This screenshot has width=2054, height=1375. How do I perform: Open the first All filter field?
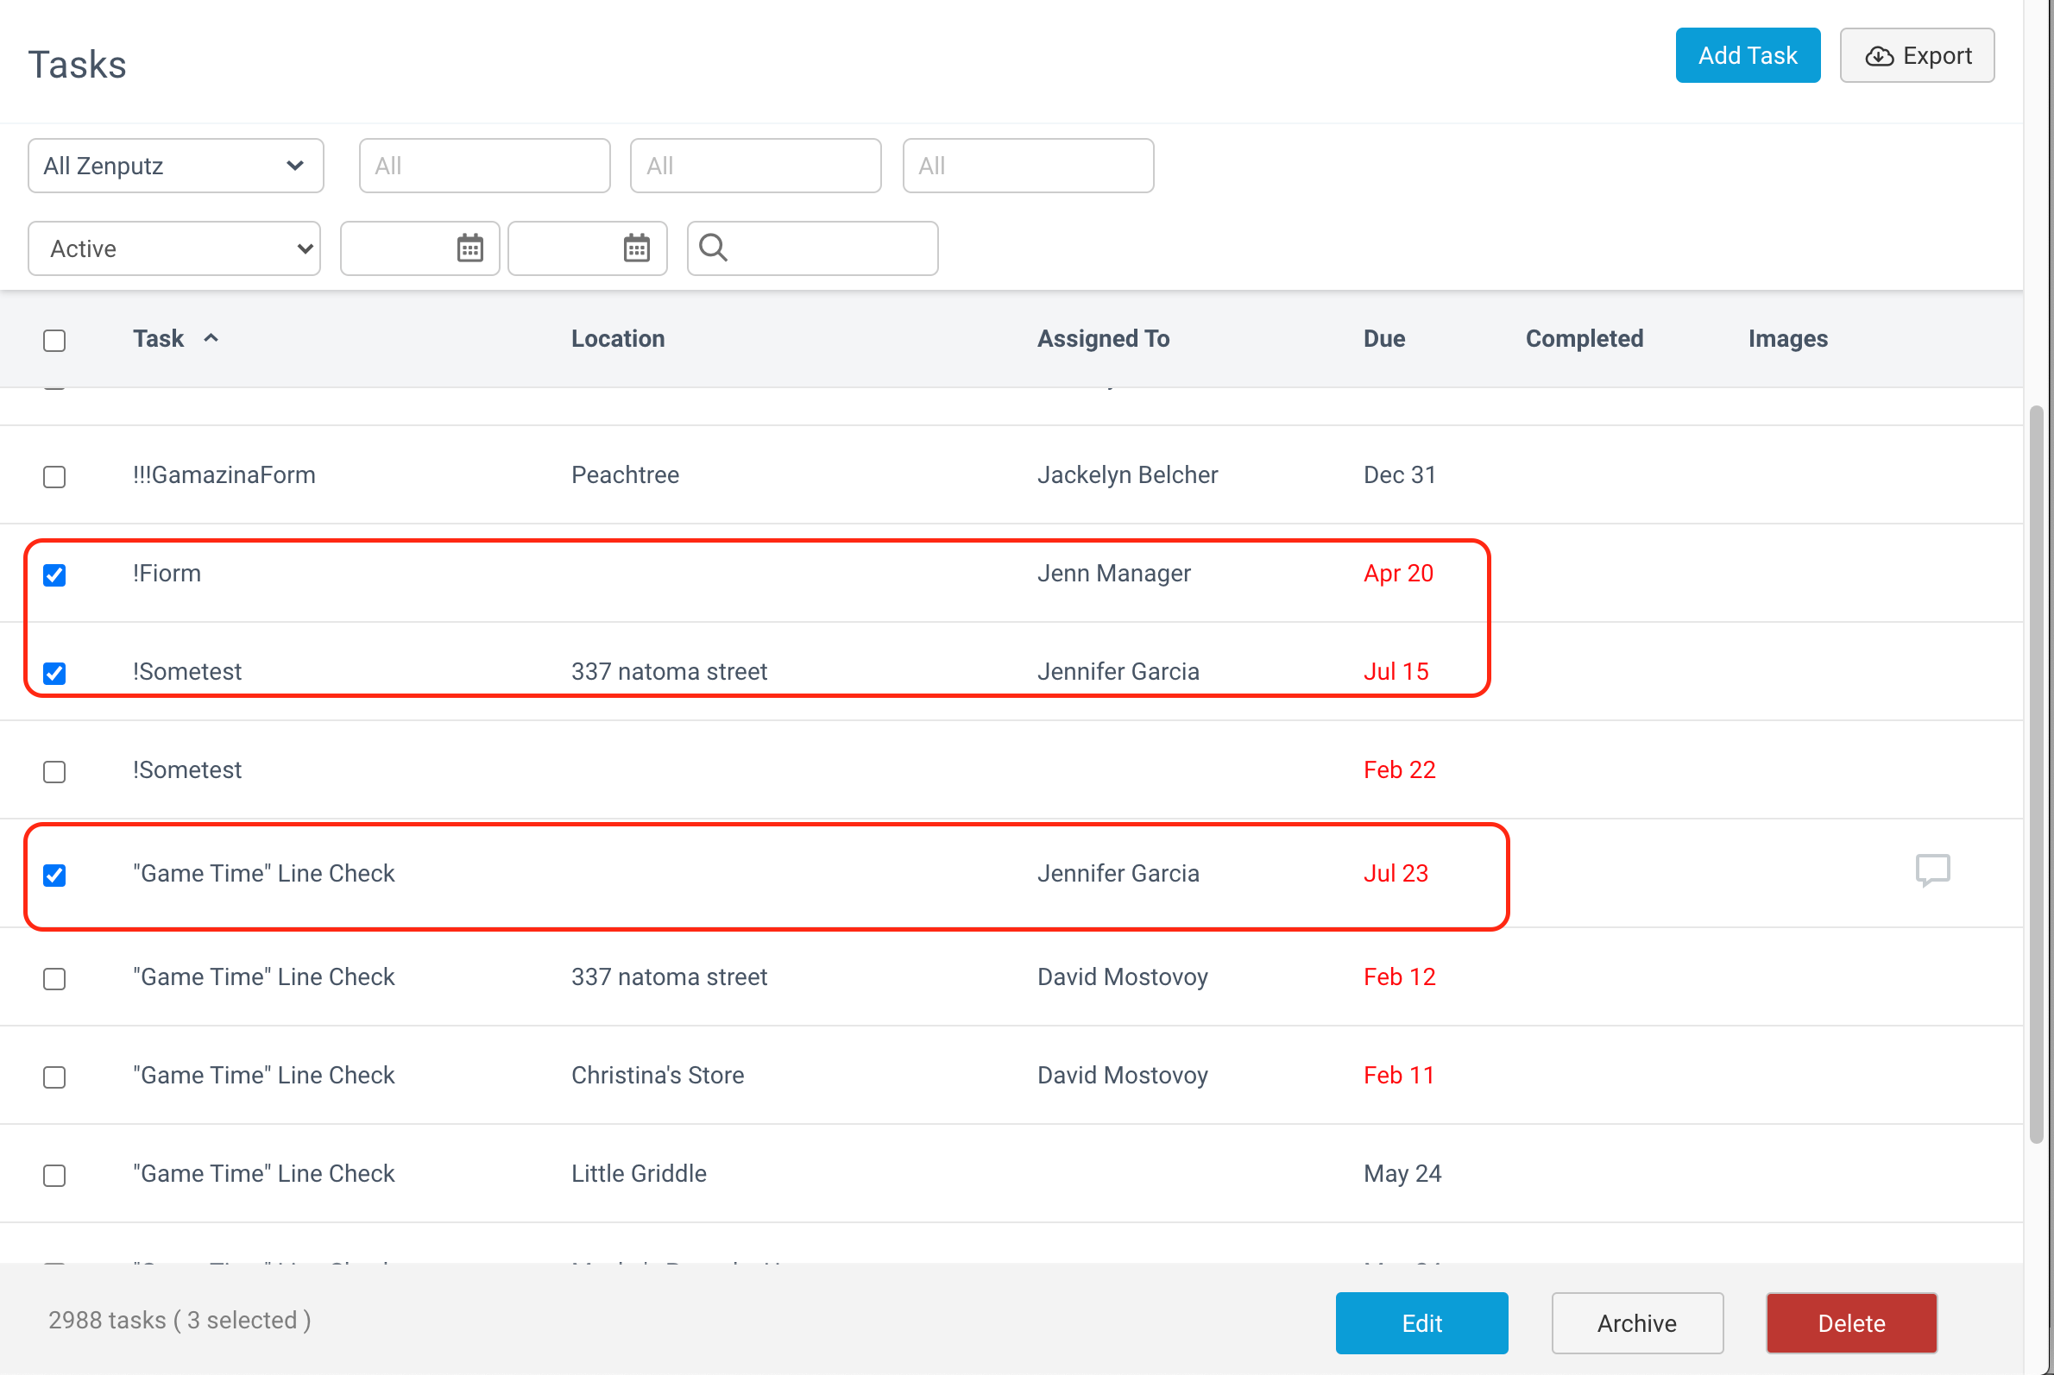click(484, 166)
